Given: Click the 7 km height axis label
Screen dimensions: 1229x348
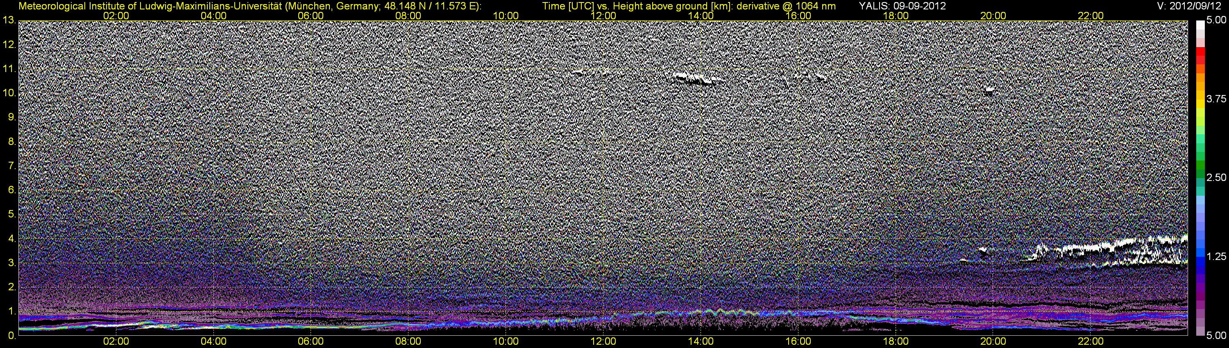Looking at the screenshot, I should coord(12,166).
